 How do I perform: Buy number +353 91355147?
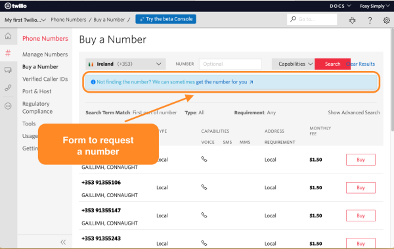[361, 215]
